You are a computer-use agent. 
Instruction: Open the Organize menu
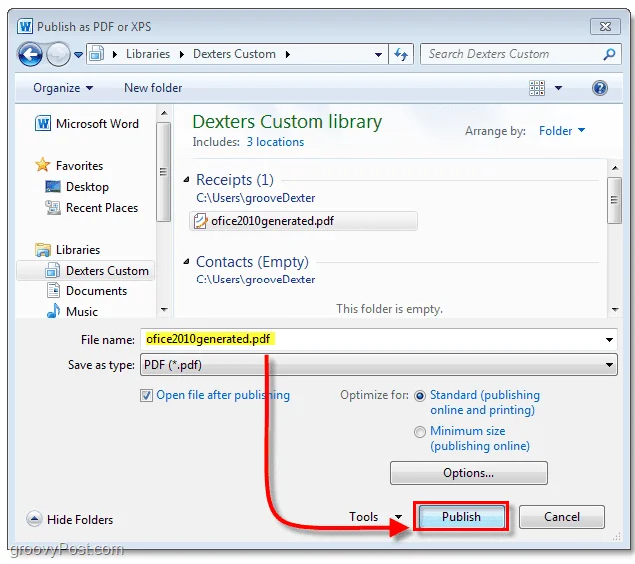click(x=63, y=88)
